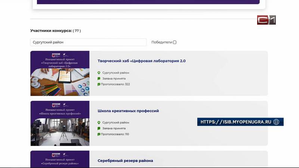The height and width of the screenshot is (168, 299).
Task: Click Заявка принята text in Школа креативных профессий card
Action: pyautogui.click(x=114, y=128)
